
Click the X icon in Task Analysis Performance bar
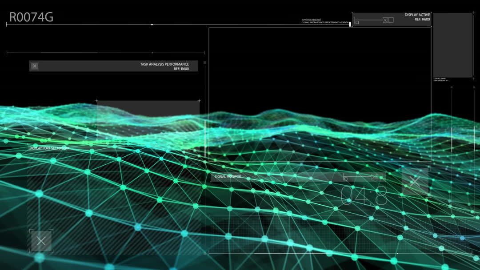click(35, 66)
